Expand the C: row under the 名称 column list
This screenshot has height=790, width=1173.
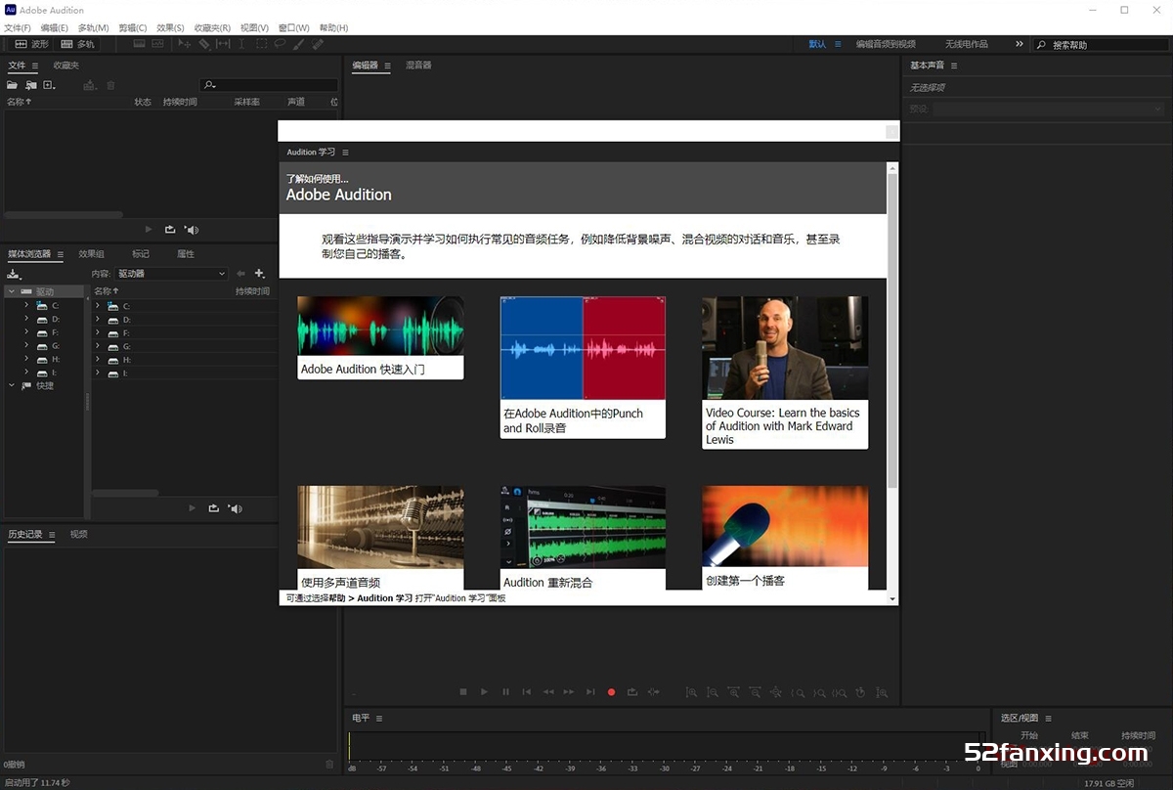tap(98, 306)
